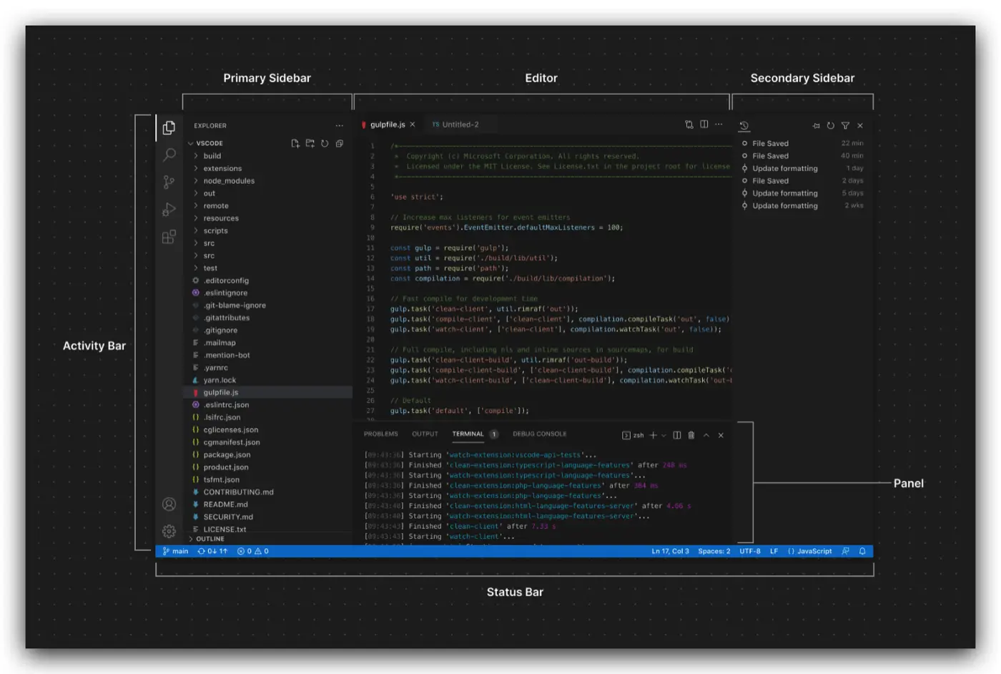The width and height of the screenshot is (1001, 674).
Task: Expand the OUTLINE section
Action: click(x=209, y=539)
